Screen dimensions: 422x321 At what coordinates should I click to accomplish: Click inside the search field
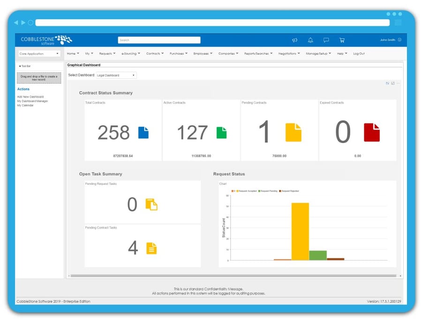click(159, 40)
